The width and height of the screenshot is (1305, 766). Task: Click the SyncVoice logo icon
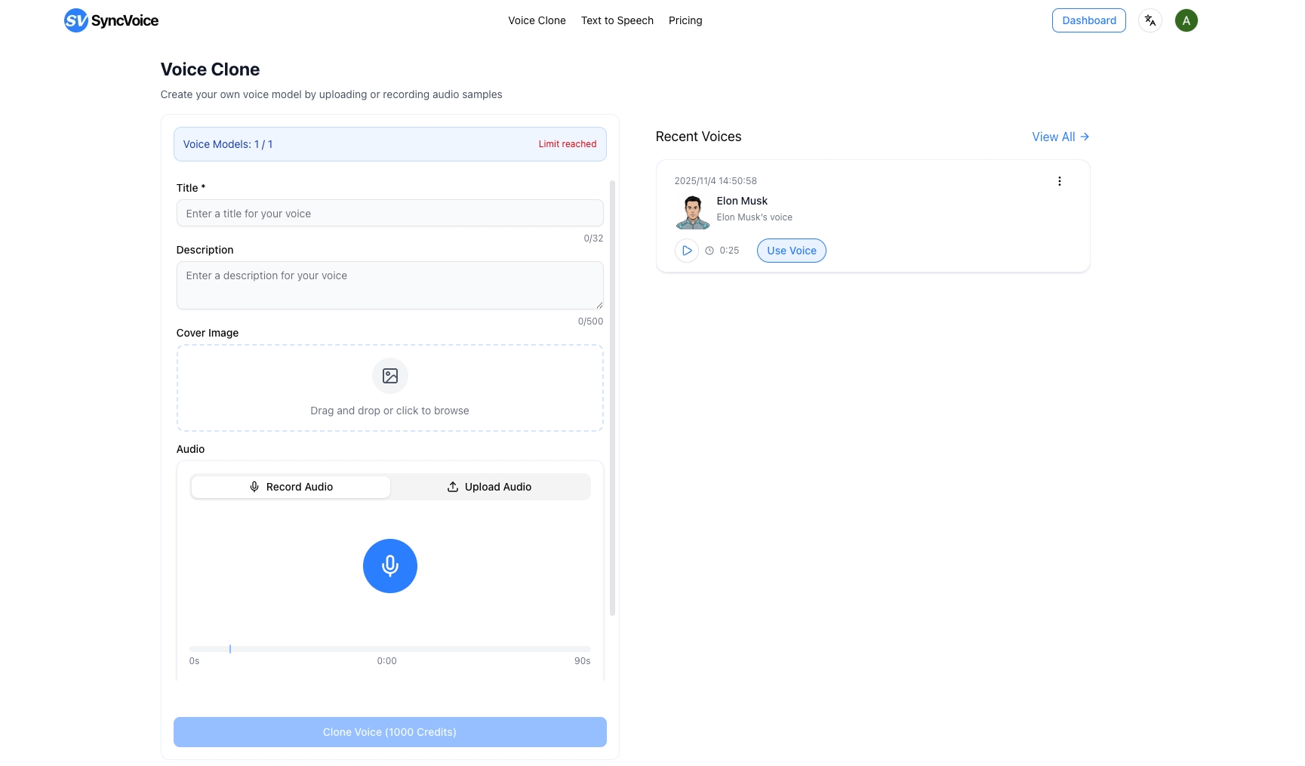click(76, 20)
